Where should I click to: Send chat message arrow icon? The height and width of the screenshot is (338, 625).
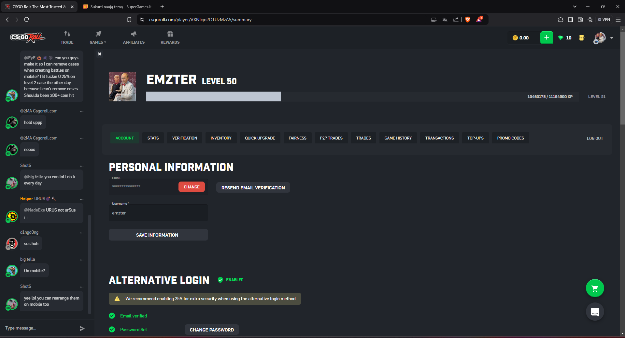point(82,328)
